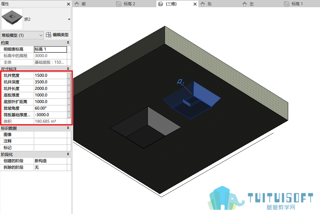Click the associate-parameter button for 坑井长度

coord(69,89)
